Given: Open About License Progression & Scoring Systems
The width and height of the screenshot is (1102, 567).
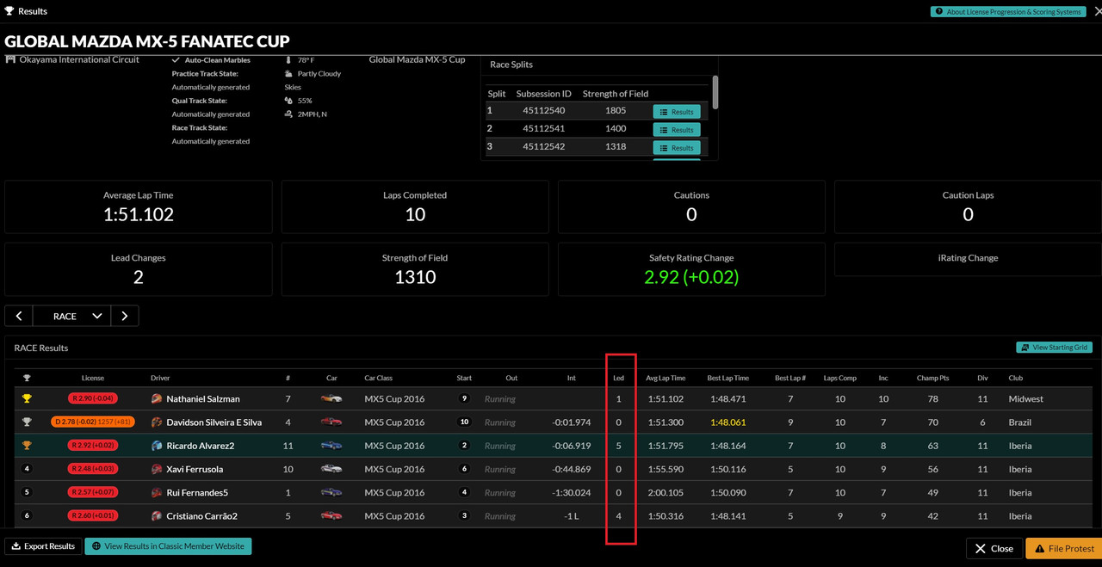Looking at the screenshot, I should click(x=1007, y=12).
